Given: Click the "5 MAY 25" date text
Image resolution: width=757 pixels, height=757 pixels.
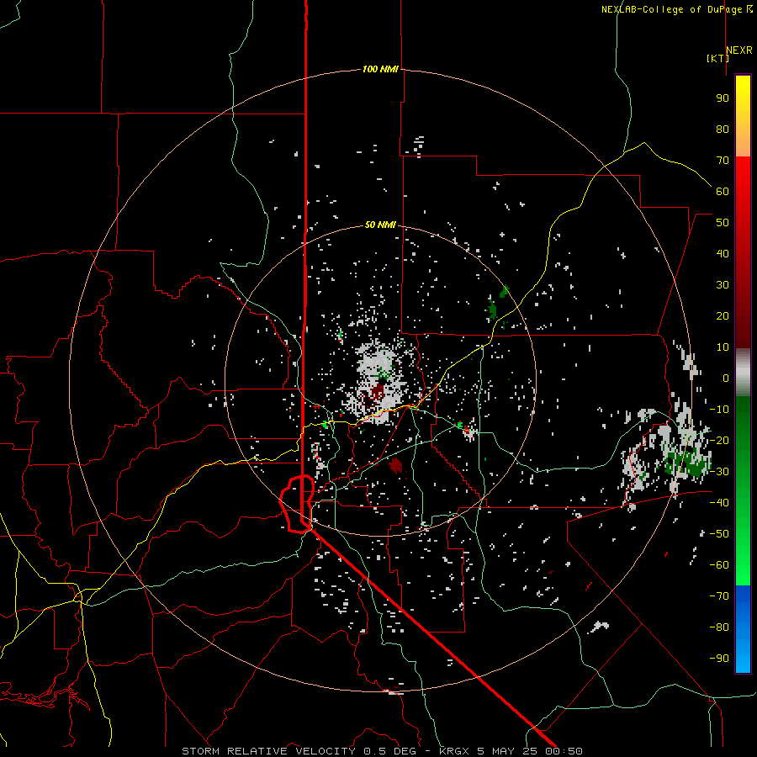Looking at the screenshot, I should tap(508, 751).
